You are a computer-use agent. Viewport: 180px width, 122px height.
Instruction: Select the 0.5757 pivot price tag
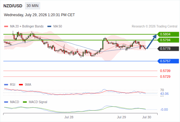pos(168,61)
